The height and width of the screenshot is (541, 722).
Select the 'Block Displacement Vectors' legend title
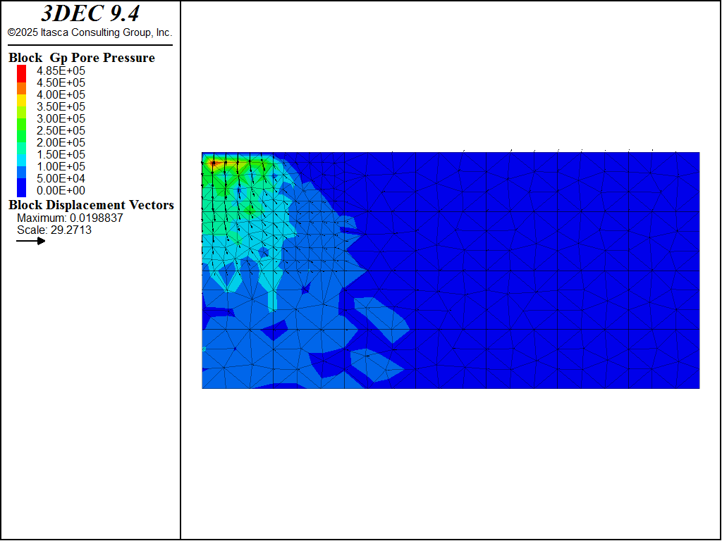(x=91, y=205)
